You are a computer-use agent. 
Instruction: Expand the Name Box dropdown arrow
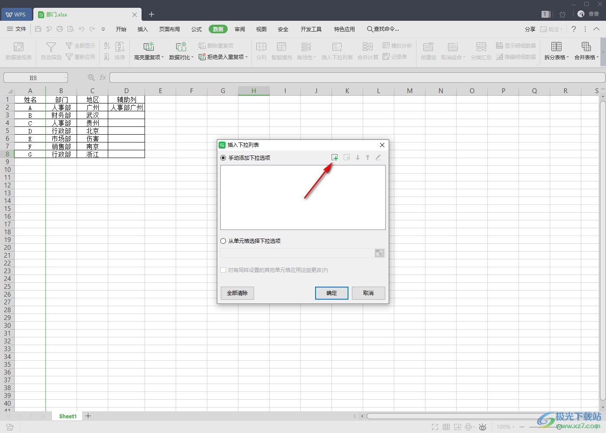pyautogui.click(x=65, y=78)
